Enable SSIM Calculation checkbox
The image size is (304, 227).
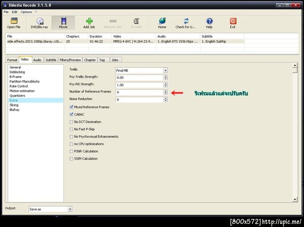[x=71, y=159]
